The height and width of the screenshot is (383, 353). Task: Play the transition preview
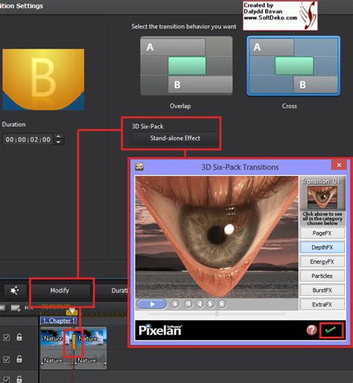[x=152, y=304]
